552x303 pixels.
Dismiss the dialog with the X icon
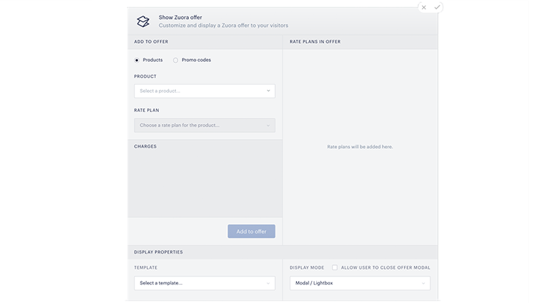424,8
